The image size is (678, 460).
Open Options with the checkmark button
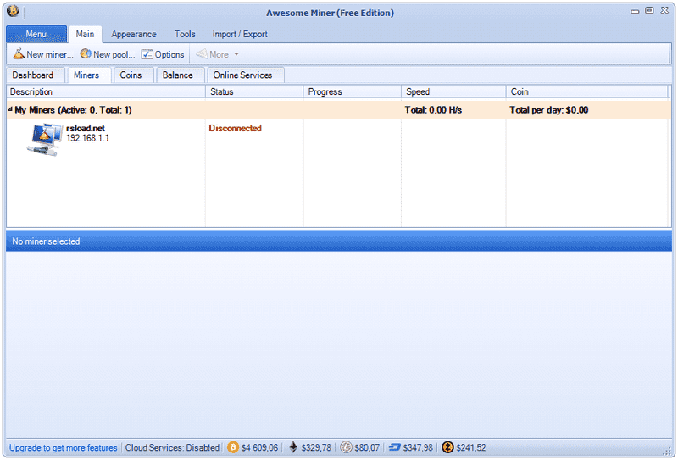pos(147,54)
